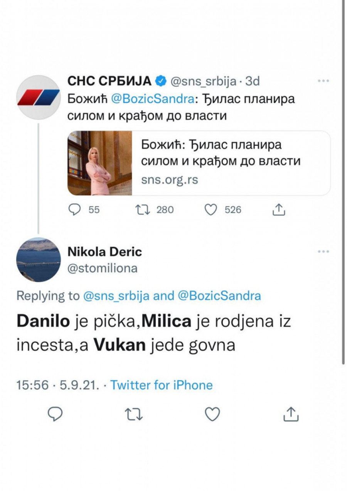Click the Nikola Deric display name
347x491 pixels.
coord(104,252)
